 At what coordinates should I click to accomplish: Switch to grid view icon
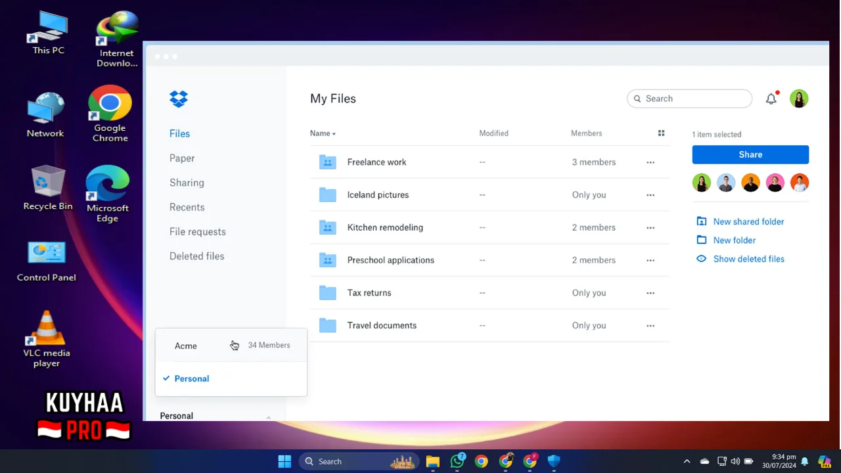[662, 133]
